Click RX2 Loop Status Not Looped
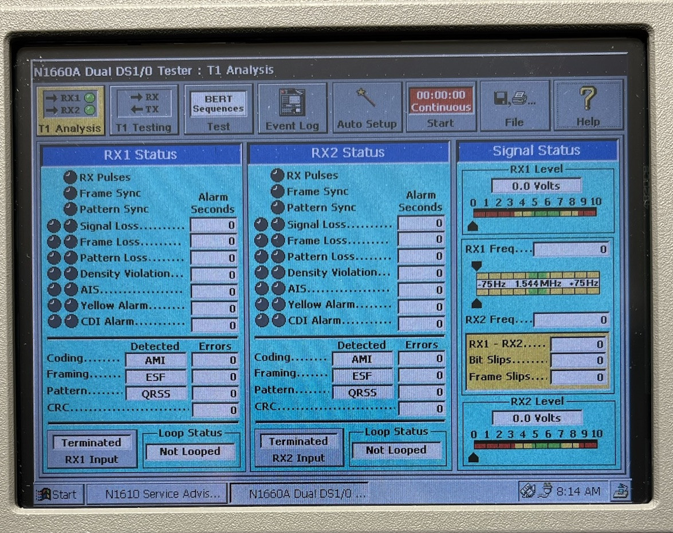 (396, 450)
